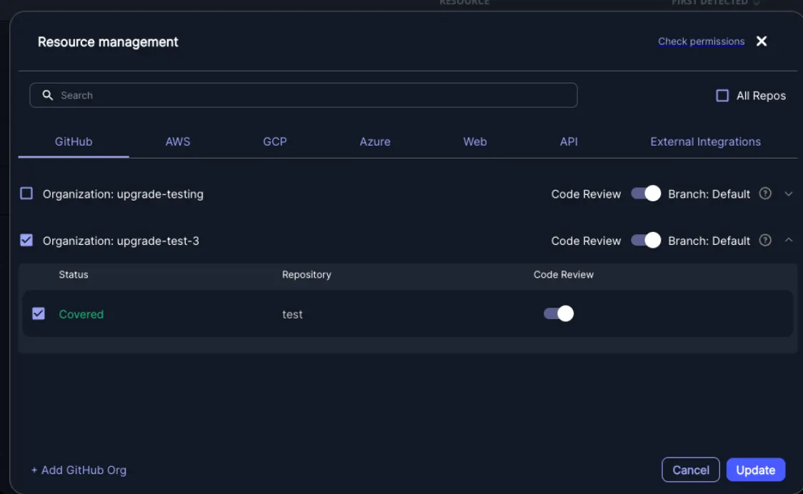
Task: Uncheck the Covered test repository checkbox
Action: [x=39, y=313]
